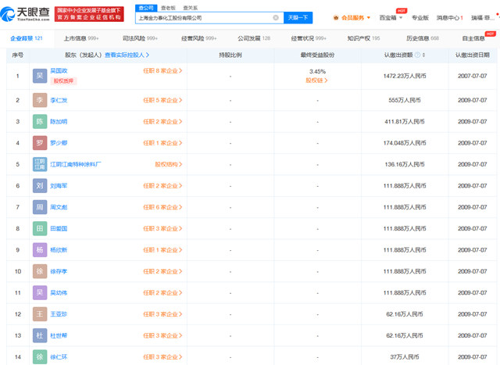This screenshot has width=500, height=365.
Task: Select the 2007-07-07 date cell
Action: point(472,76)
